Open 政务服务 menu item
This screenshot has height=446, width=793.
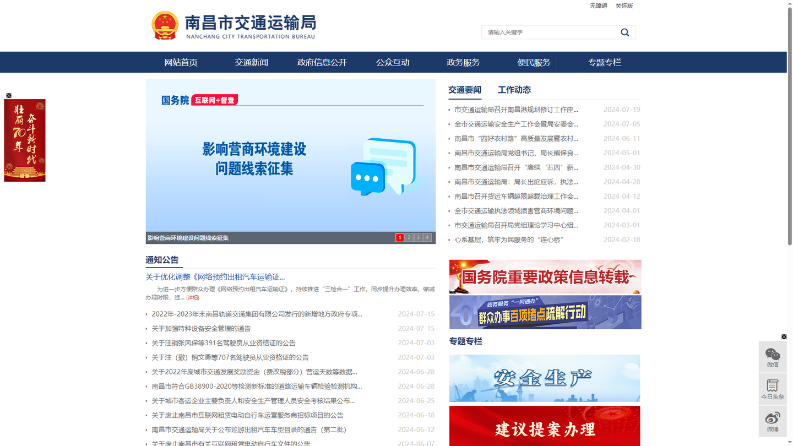(x=463, y=62)
